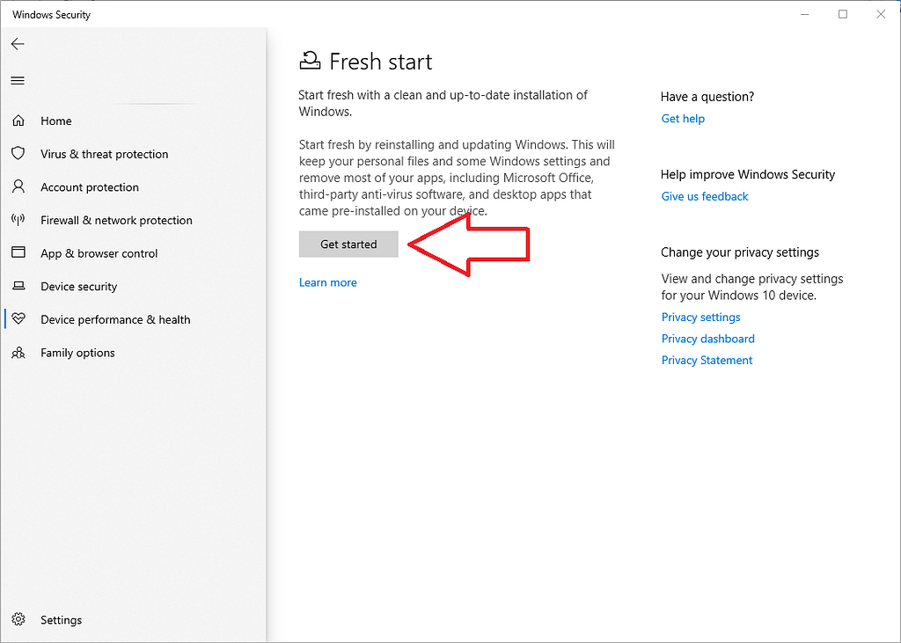Click the back arrow icon
Viewport: 901px width, 643px height.
18,44
